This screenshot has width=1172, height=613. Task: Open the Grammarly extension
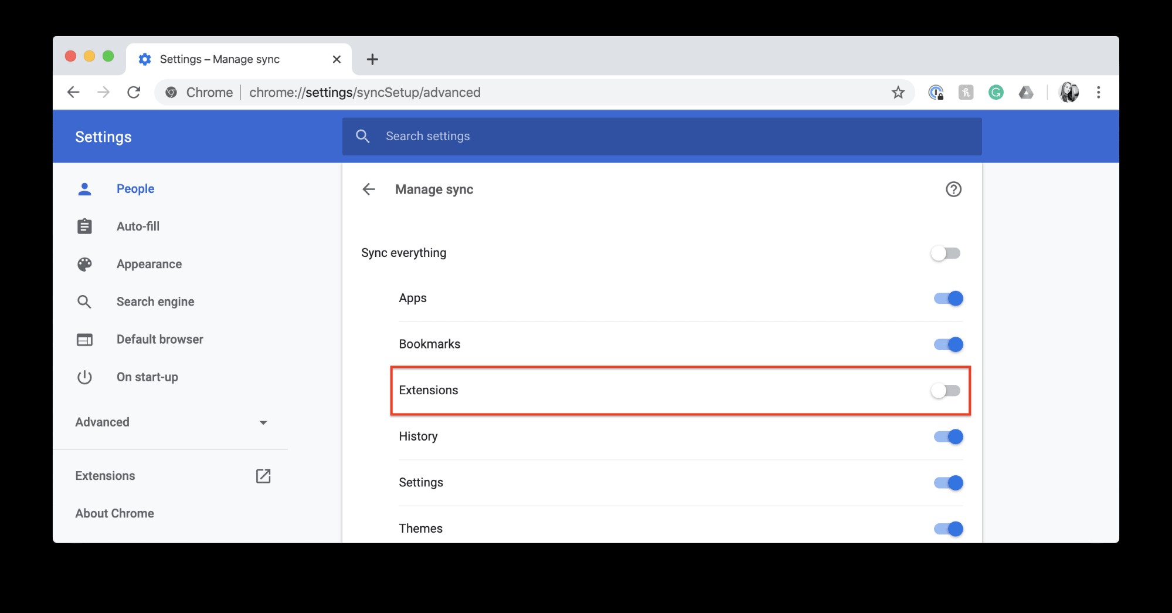pyautogui.click(x=996, y=92)
